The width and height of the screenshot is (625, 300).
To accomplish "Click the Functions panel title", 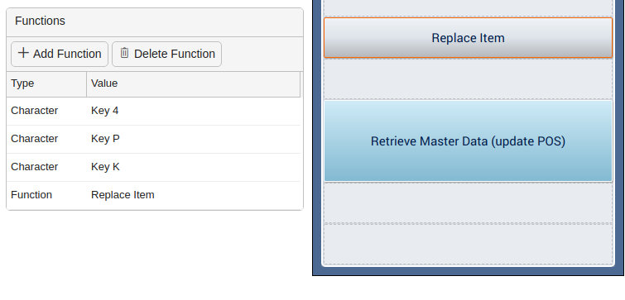I will [x=40, y=21].
